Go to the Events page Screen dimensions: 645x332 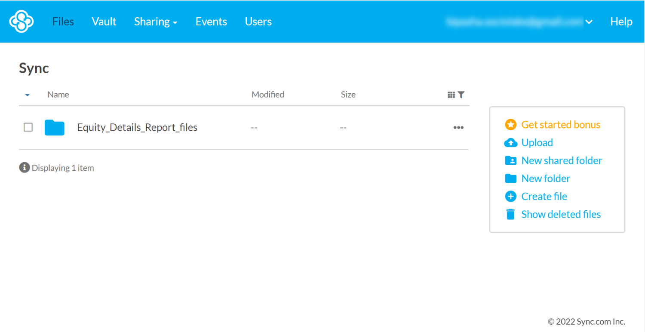pos(211,22)
